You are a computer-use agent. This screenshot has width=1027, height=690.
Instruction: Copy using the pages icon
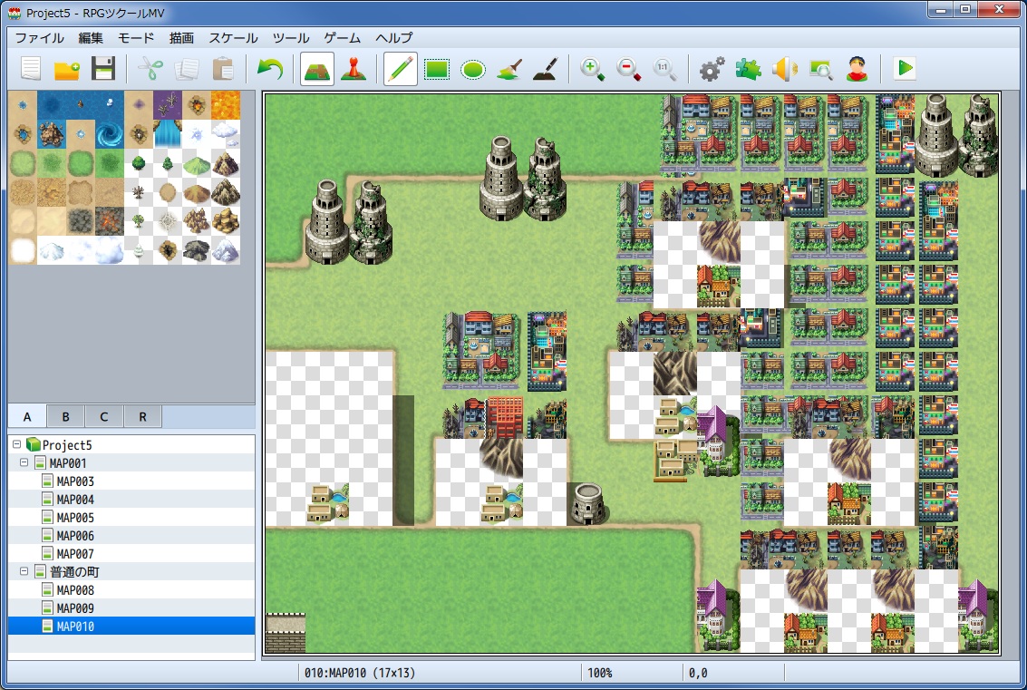(x=187, y=68)
